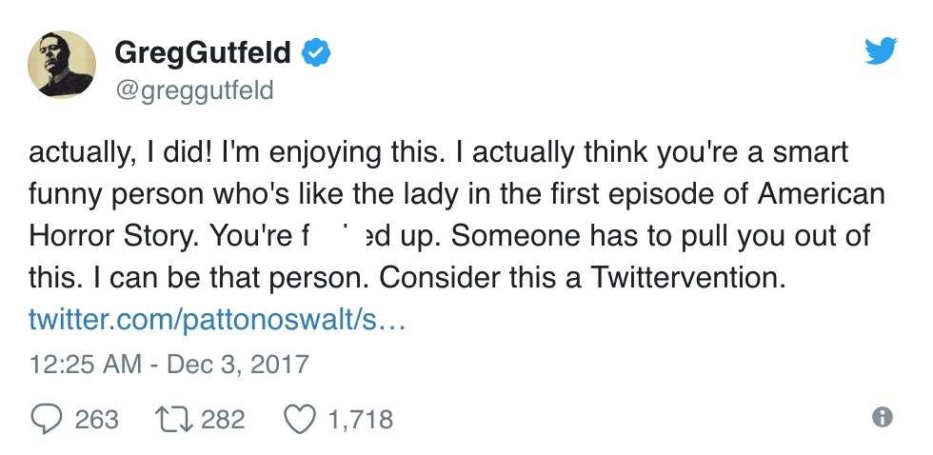The image size is (933, 455).
Task: Click the 263 replies count
Action: click(96, 419)
